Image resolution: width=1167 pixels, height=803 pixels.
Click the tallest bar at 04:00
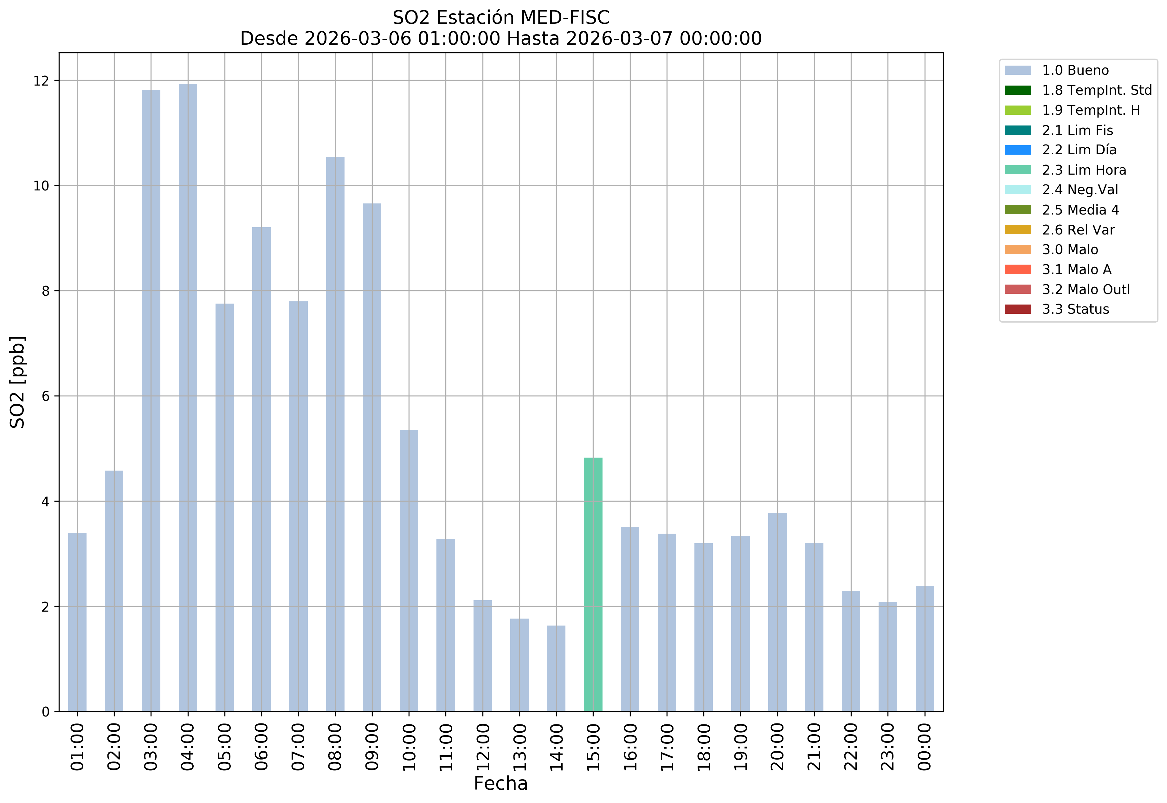point(188,397)
